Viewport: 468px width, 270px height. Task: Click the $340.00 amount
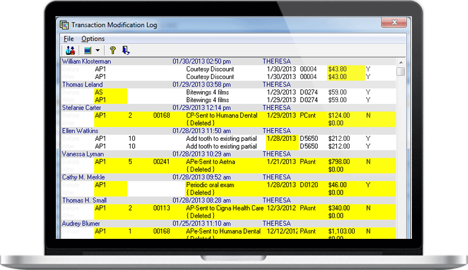click(339, 208)
